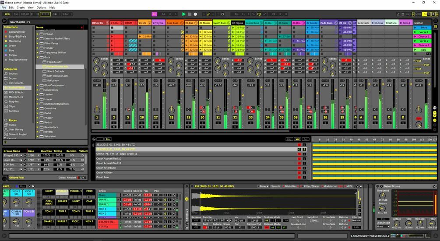Toggle the Arrangement Loop switch
The image size is (440, 241).
pyautogui.click(x=259, y=14)
